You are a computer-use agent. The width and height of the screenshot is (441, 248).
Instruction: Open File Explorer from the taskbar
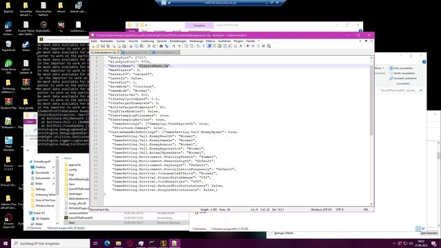click(119, 243)
